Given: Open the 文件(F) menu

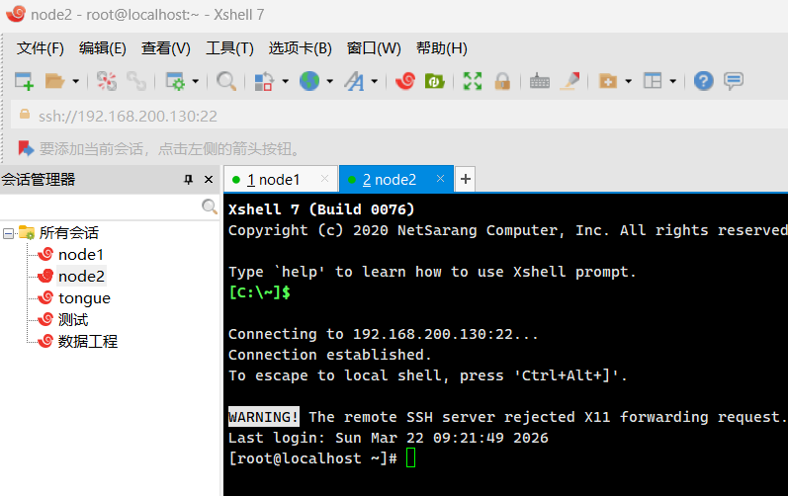Looking at the screenshot, I should point(41,48).
